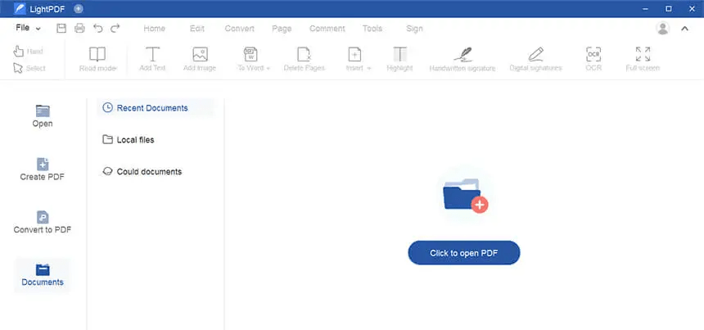This screenshot has height=330, width=704.
Task: Open the Home tab
Action: pos(155,29)
